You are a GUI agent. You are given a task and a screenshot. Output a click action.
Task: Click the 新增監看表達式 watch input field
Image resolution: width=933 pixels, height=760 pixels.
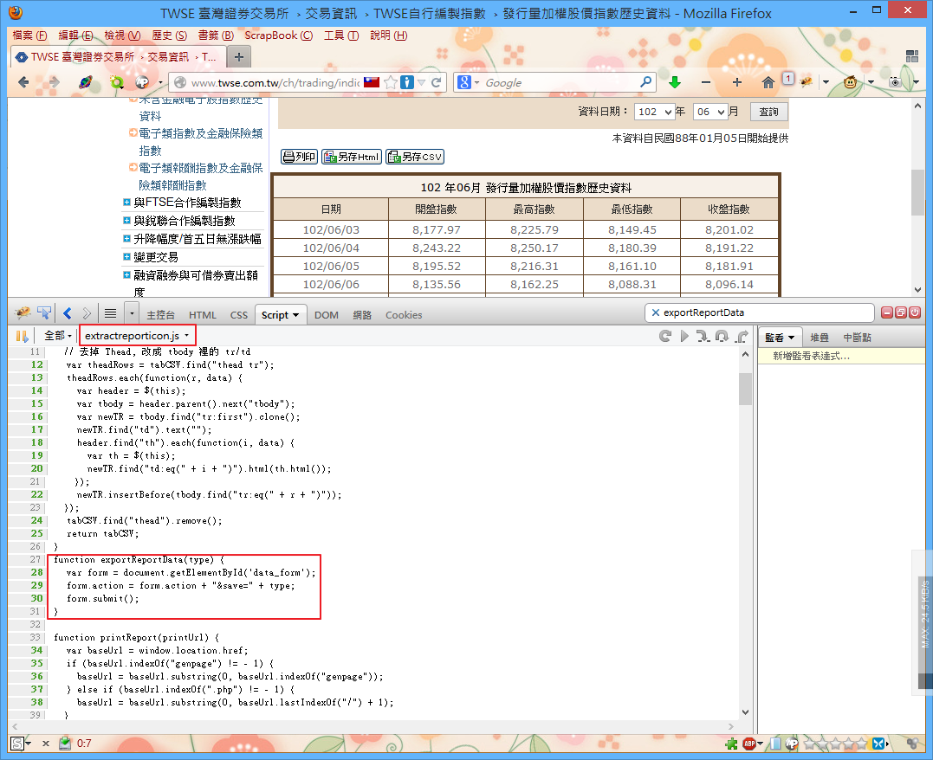click(x=840, y=357)
